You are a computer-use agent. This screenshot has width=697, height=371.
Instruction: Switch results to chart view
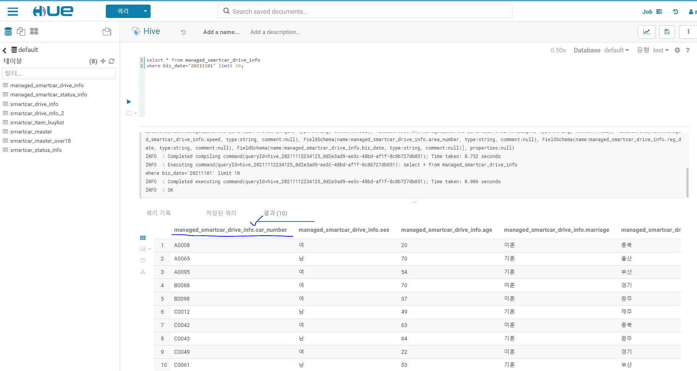[143, 249]
